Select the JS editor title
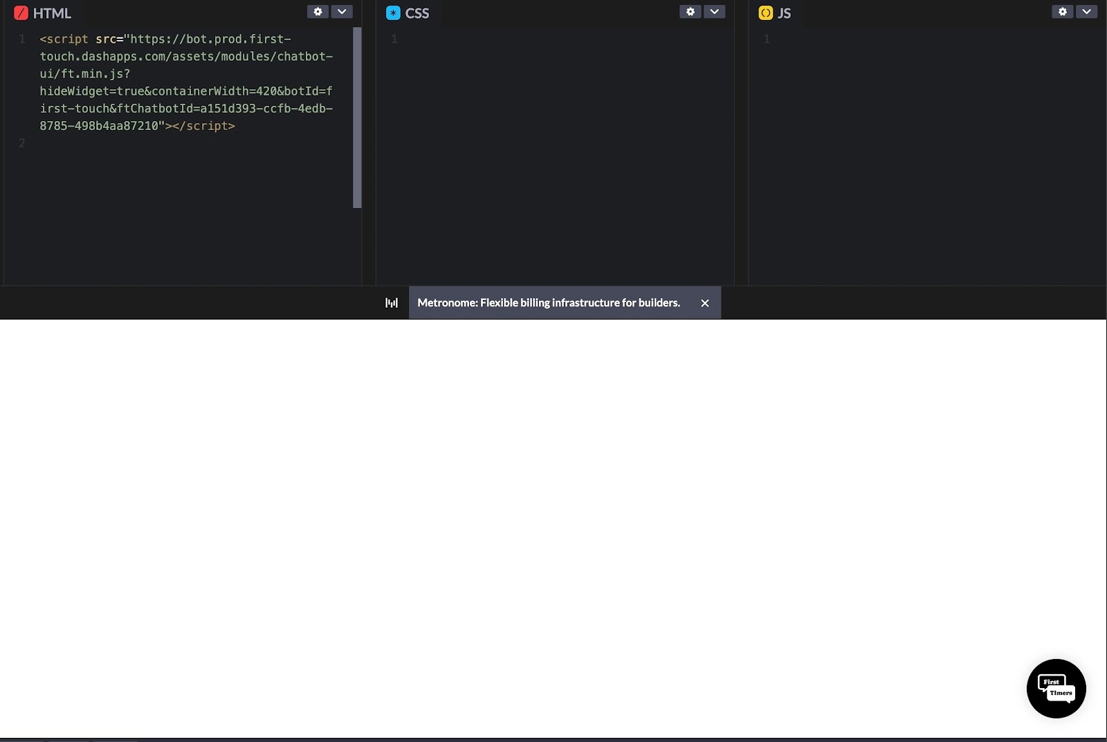Screen dimensions: 1107x742 [x=784, y=13]
